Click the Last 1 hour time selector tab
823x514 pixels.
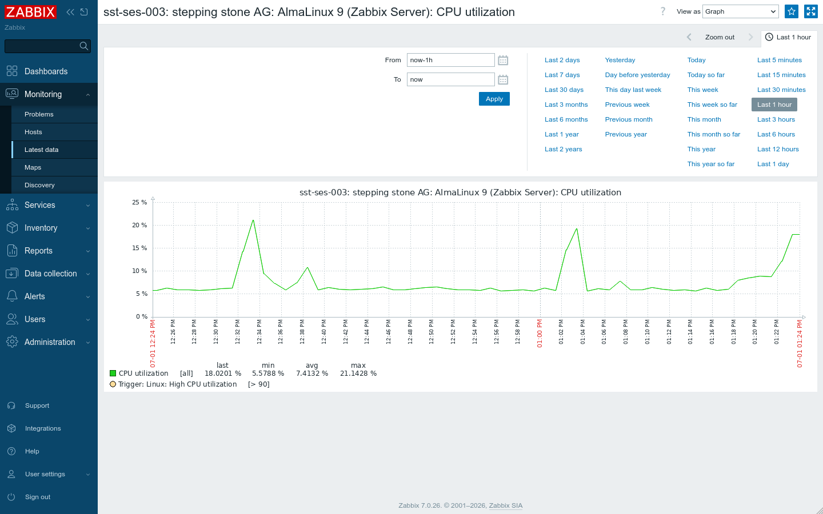click(x=789, y=37)
